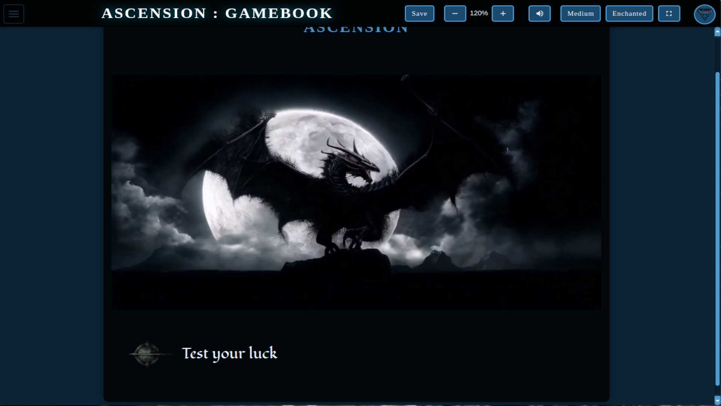Select the fullscreen icon on the toolbar

(669, 13)
